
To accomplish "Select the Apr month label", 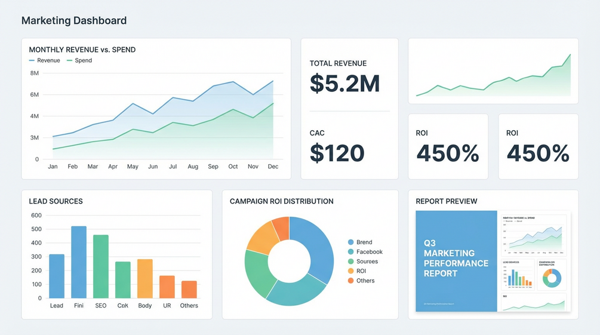I will coord(113,167).
